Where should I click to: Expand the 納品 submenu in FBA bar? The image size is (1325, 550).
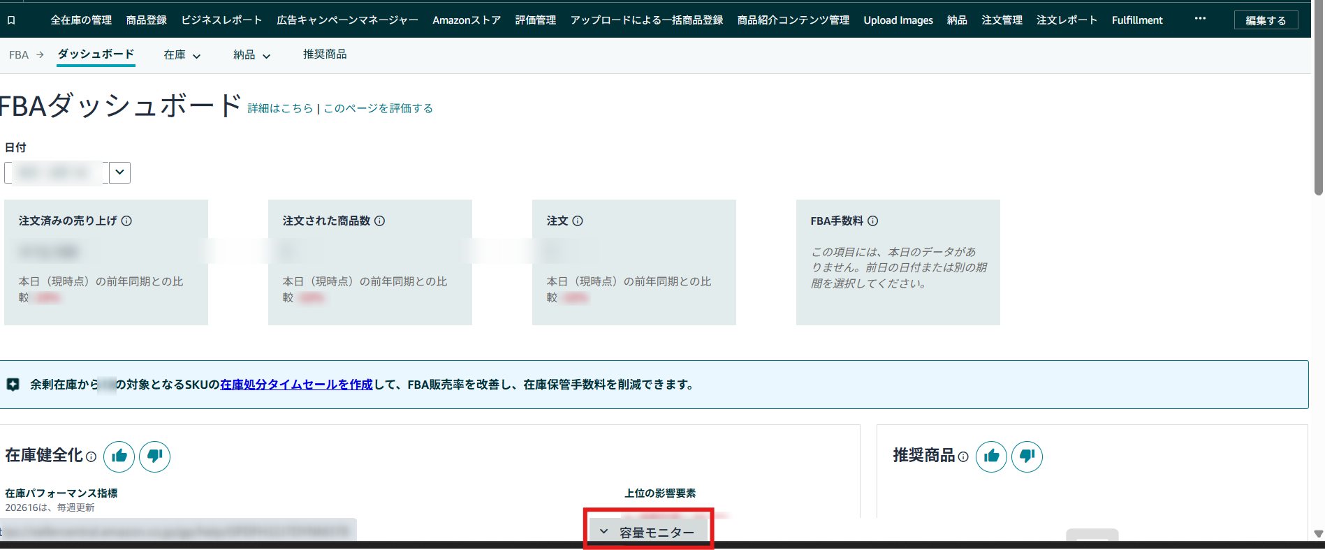click(251, 55)
